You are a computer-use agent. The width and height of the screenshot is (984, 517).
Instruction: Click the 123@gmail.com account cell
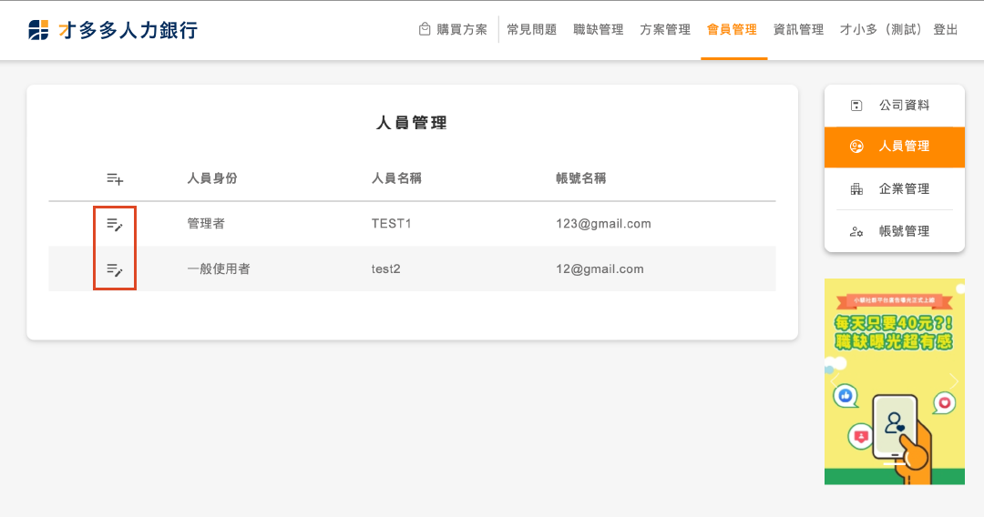click(603, 224)
